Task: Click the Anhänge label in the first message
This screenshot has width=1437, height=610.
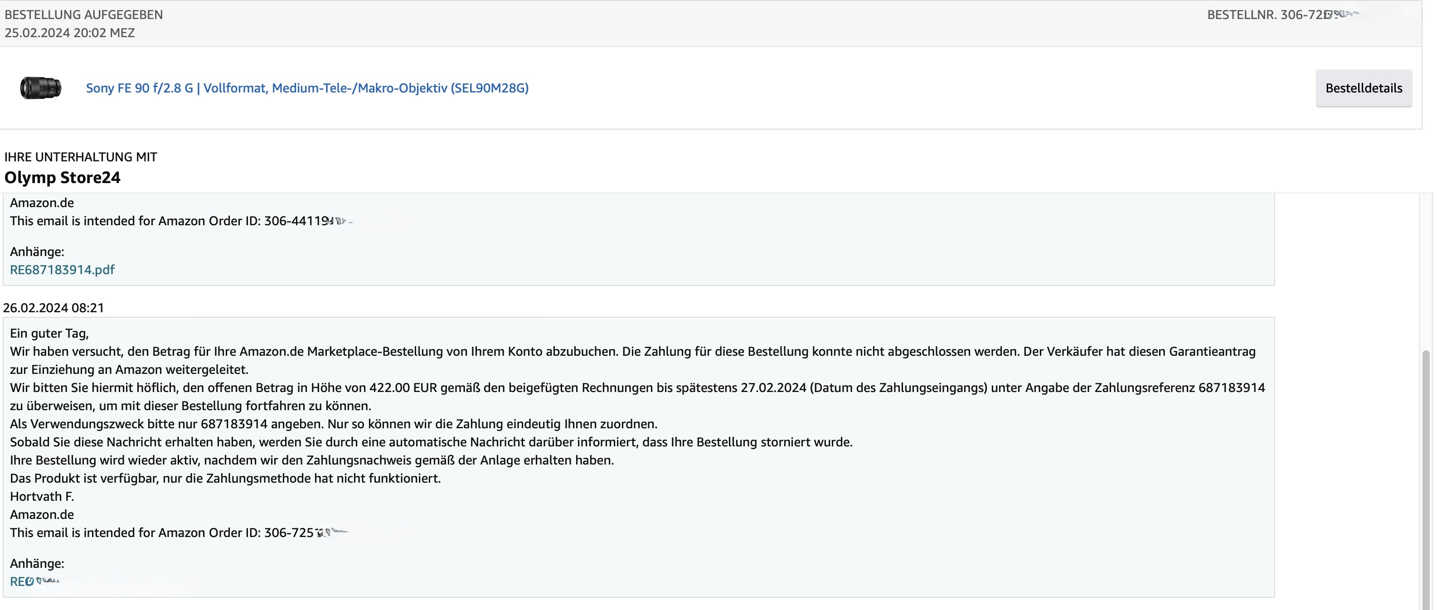Action: point(37,252)
